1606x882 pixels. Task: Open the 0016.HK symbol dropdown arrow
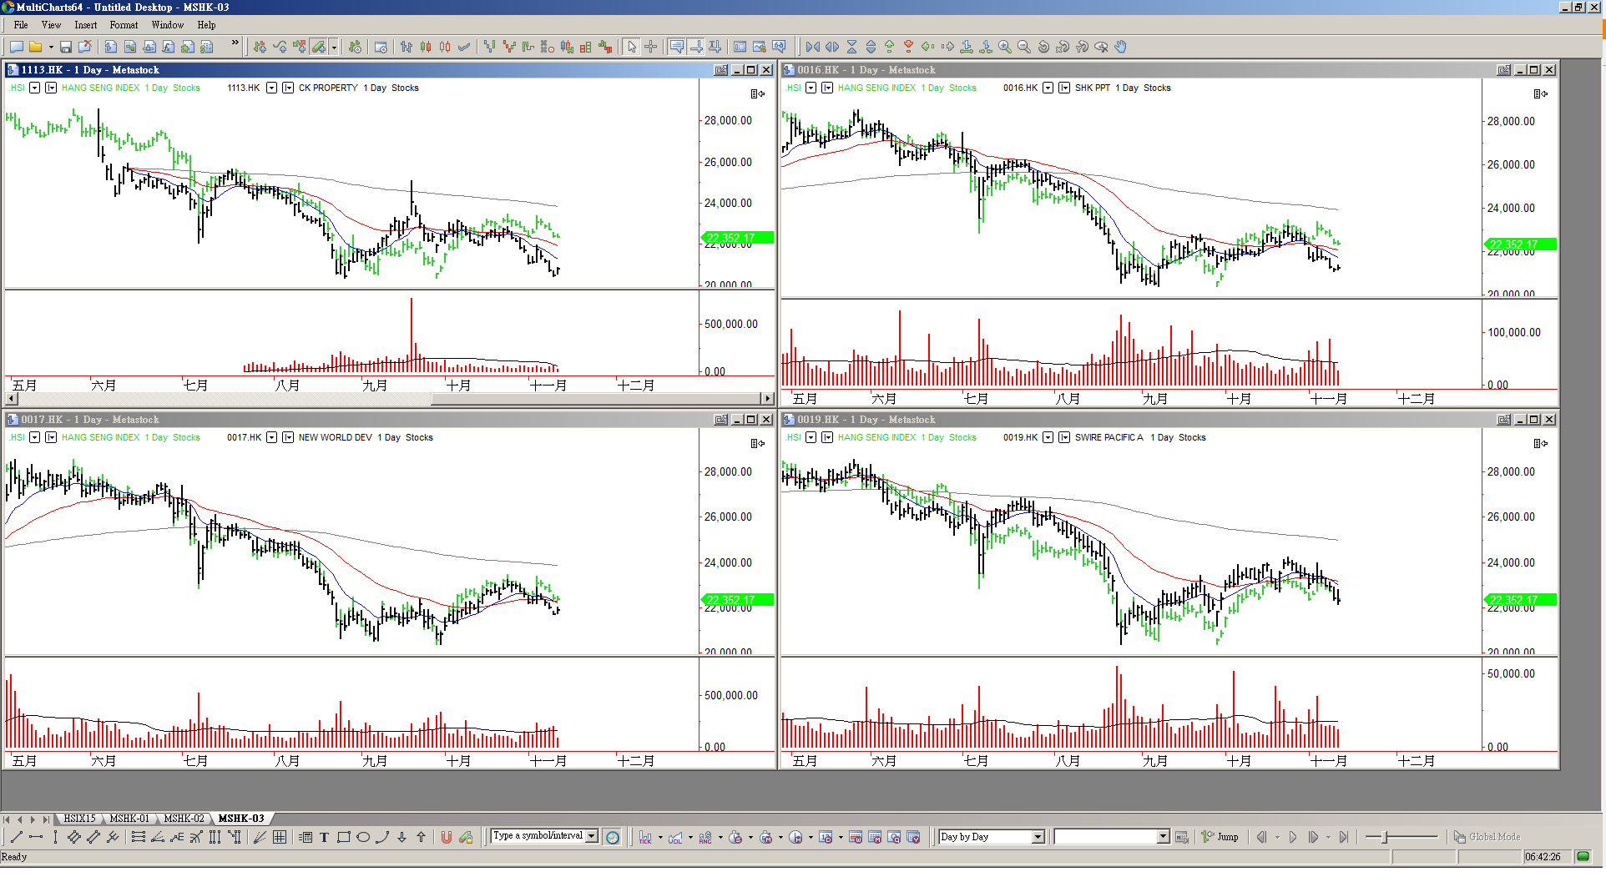pyautogui.click(x=1048, y=88)
